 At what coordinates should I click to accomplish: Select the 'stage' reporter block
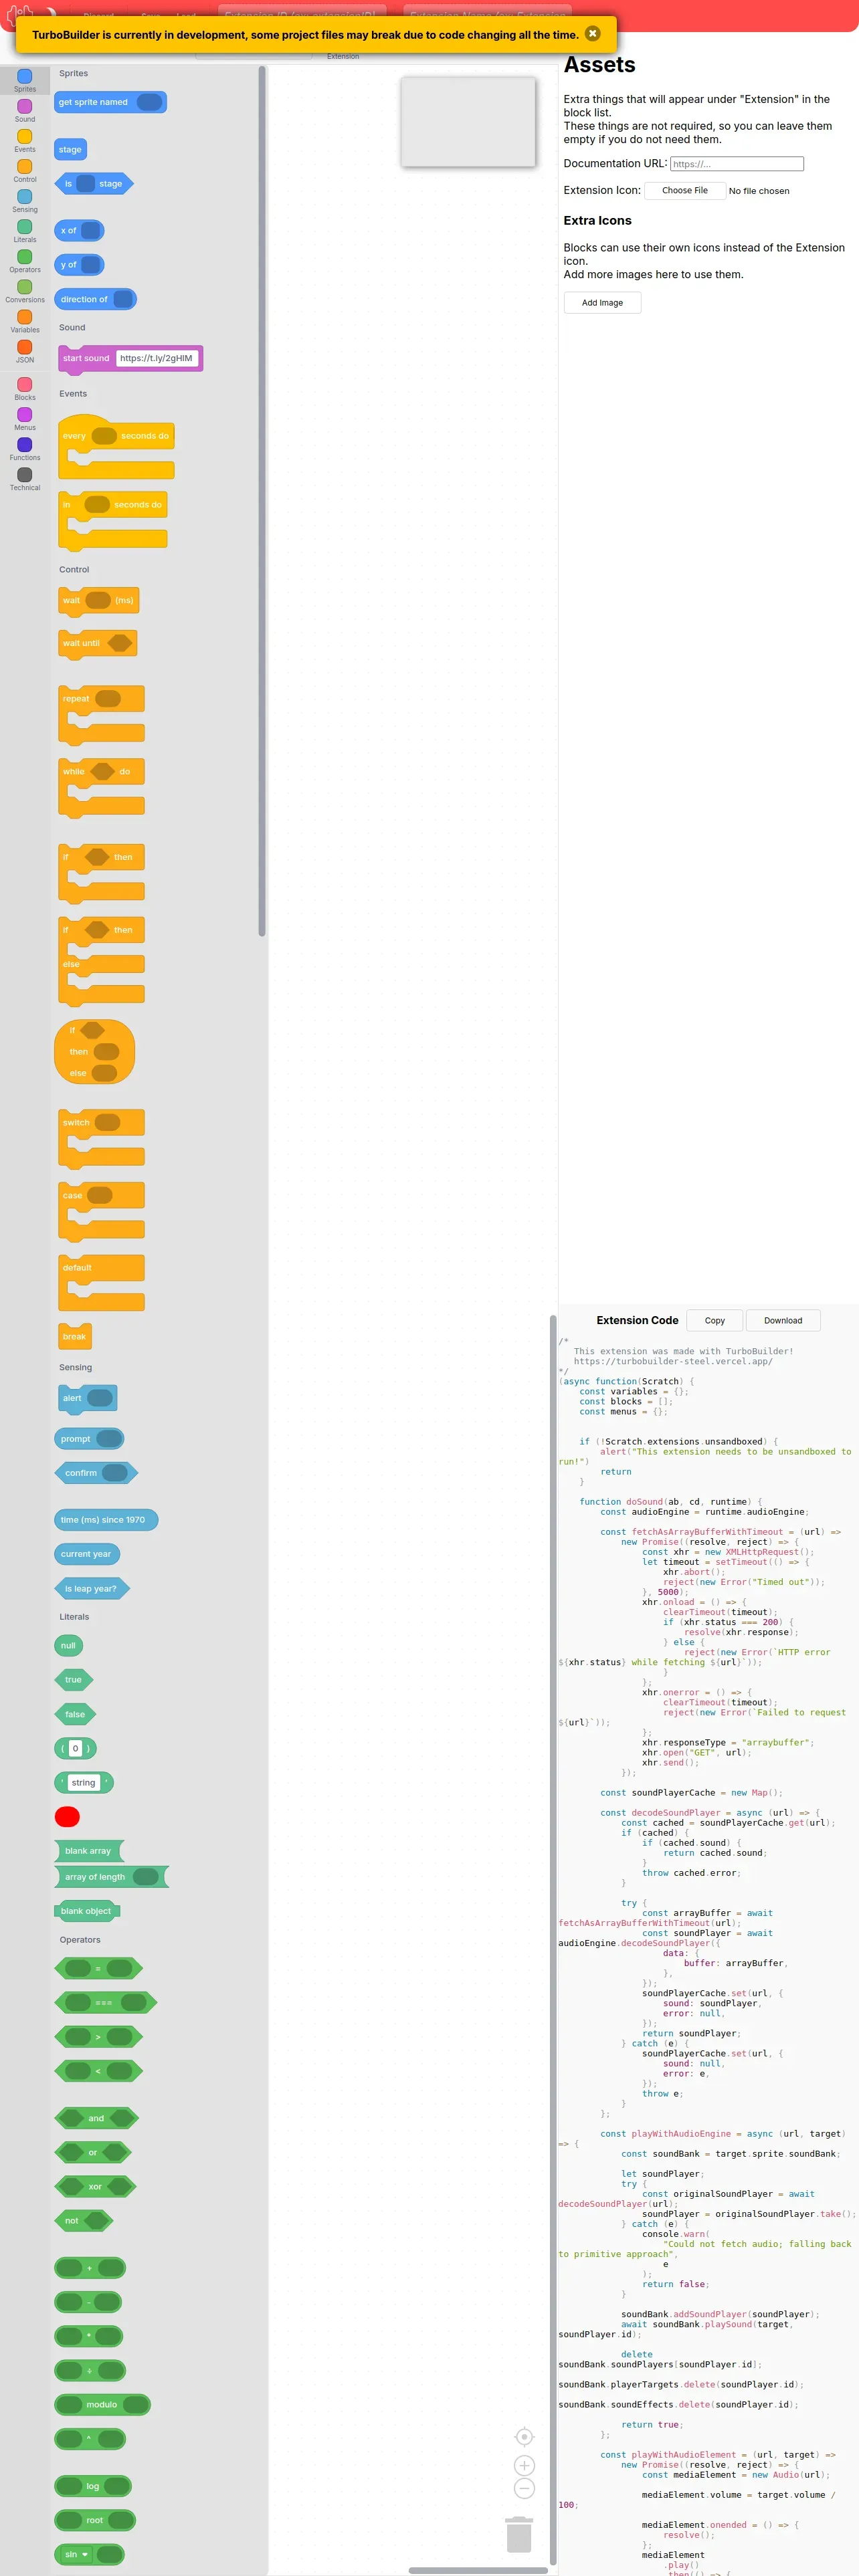[x=70, y=149]
